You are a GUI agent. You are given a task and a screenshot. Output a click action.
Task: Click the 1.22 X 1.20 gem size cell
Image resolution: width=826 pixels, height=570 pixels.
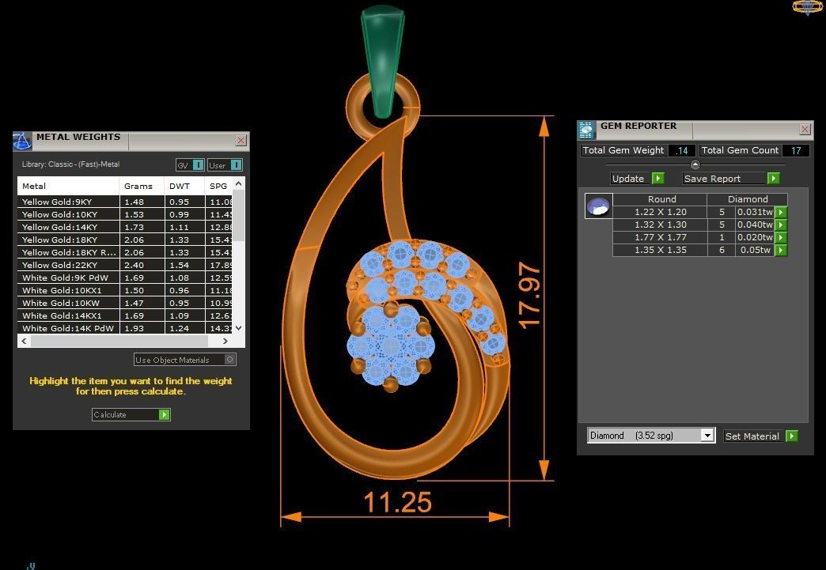pyautogui.click(x=660, y=212)
